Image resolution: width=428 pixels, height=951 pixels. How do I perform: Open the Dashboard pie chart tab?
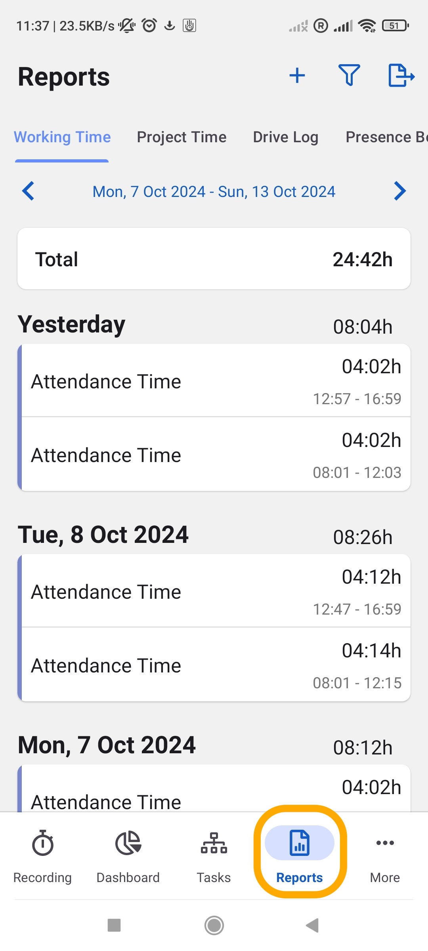(128, 857)
